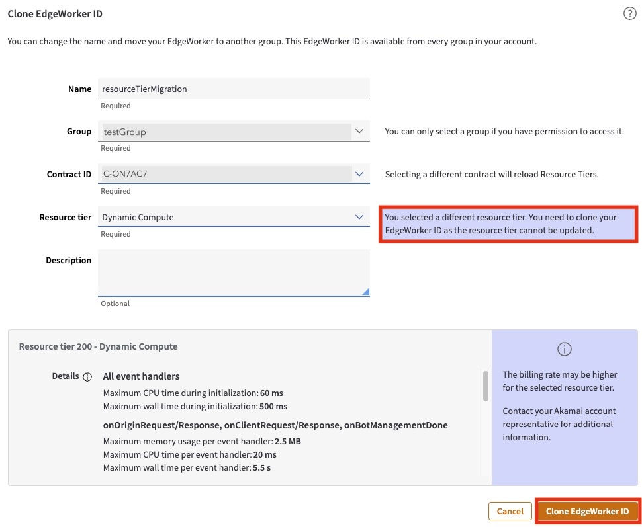The image size is (642, 527).
Task: Click the help question mark icon
Action: pyautogui.click(x=629, y=14)
